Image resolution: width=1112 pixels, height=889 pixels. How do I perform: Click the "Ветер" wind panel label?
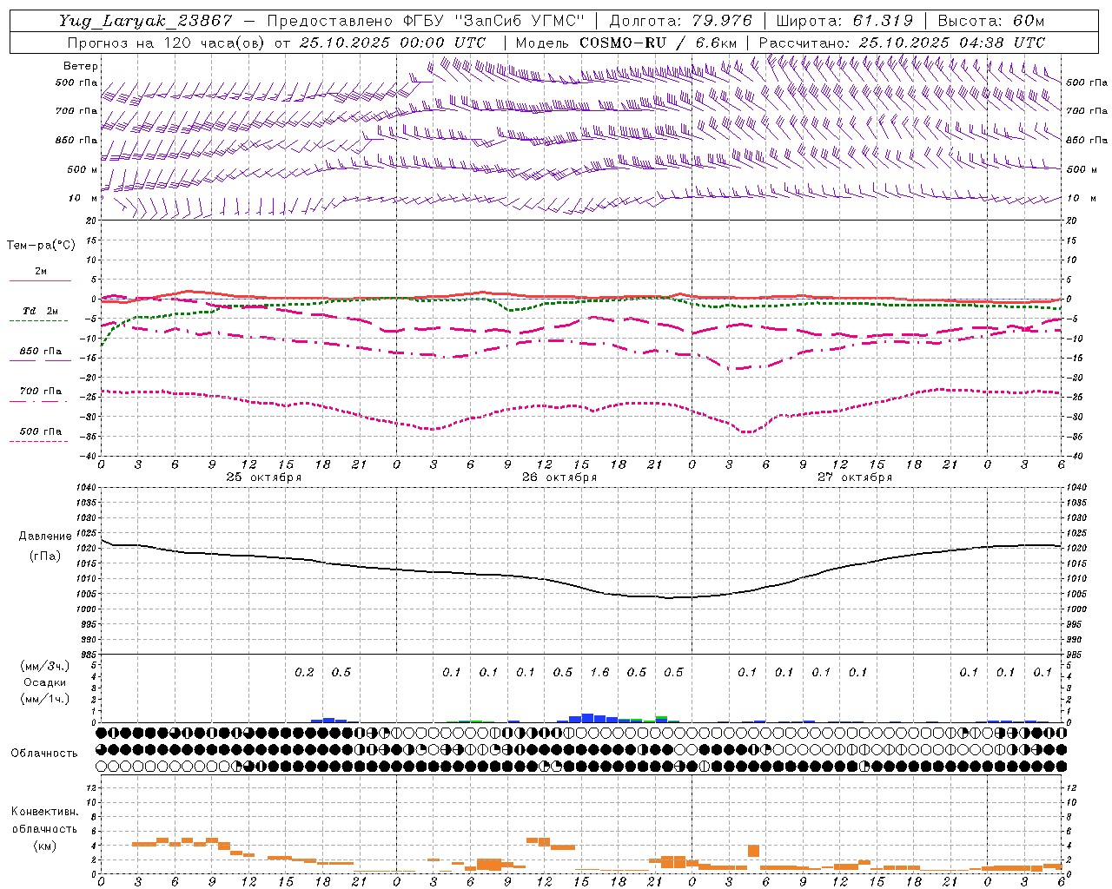[81, 66]
